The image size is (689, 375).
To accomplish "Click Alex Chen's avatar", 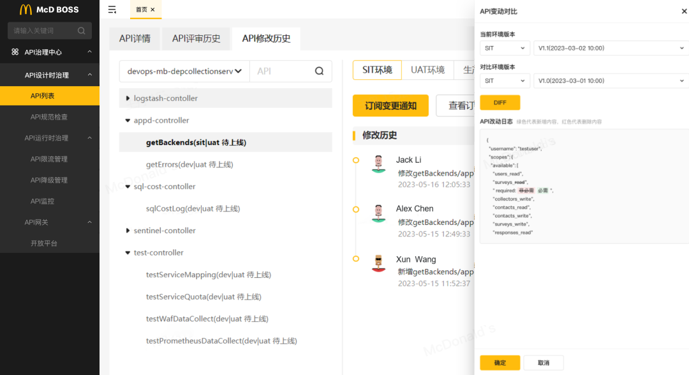I will click(378, 213).
